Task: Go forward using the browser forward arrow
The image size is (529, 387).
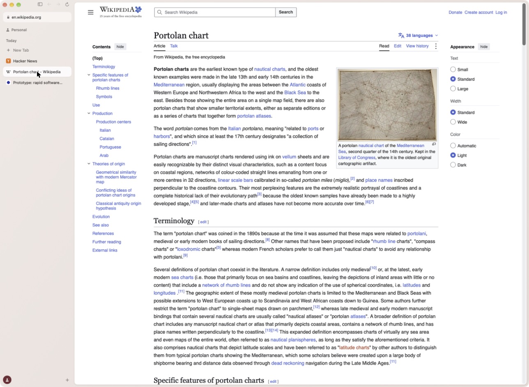Action: pyautogui.click(x=58, y=5)
